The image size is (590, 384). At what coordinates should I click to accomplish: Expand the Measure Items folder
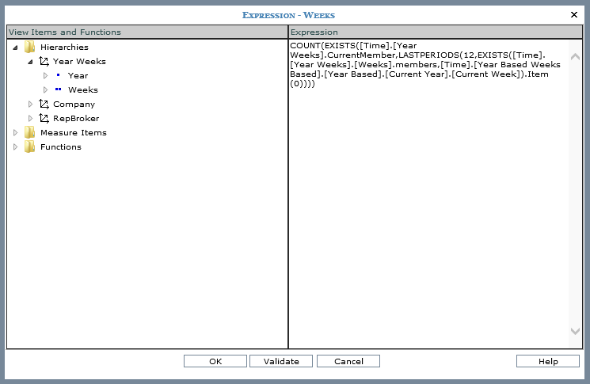point(16,133)
